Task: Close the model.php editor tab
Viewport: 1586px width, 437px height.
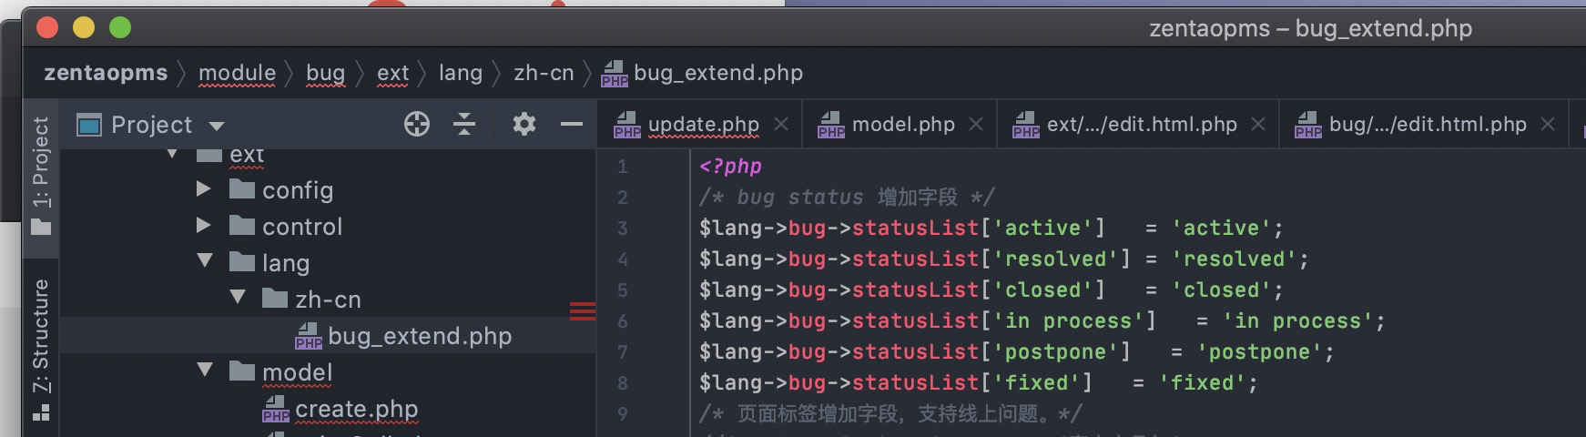Action: (x=976, y=124)
